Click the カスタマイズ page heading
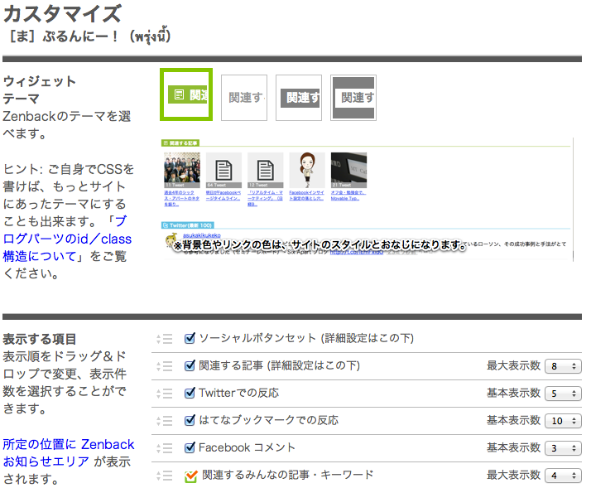591x488 pixels. point(63,13)
